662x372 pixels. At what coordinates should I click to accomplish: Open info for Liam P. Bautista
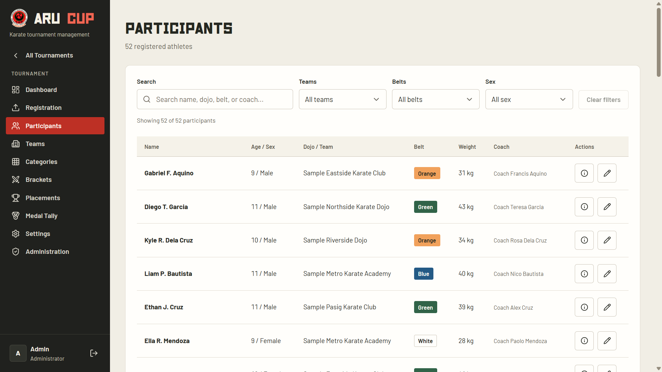pos(584,273)
